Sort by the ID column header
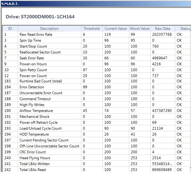Screen dimensions: 191x176 [10, 29]
